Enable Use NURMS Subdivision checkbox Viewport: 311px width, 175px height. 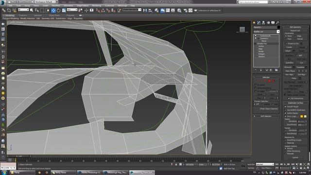pyautogui.click(x=285, y=110)
